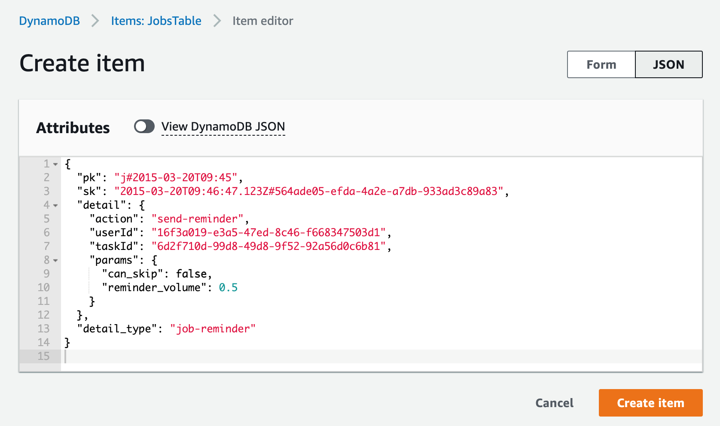This screenshot has height=426, width=720.
Task: Click the sk attribute value text
Action: pyautogui.click(x=309, y=192)
